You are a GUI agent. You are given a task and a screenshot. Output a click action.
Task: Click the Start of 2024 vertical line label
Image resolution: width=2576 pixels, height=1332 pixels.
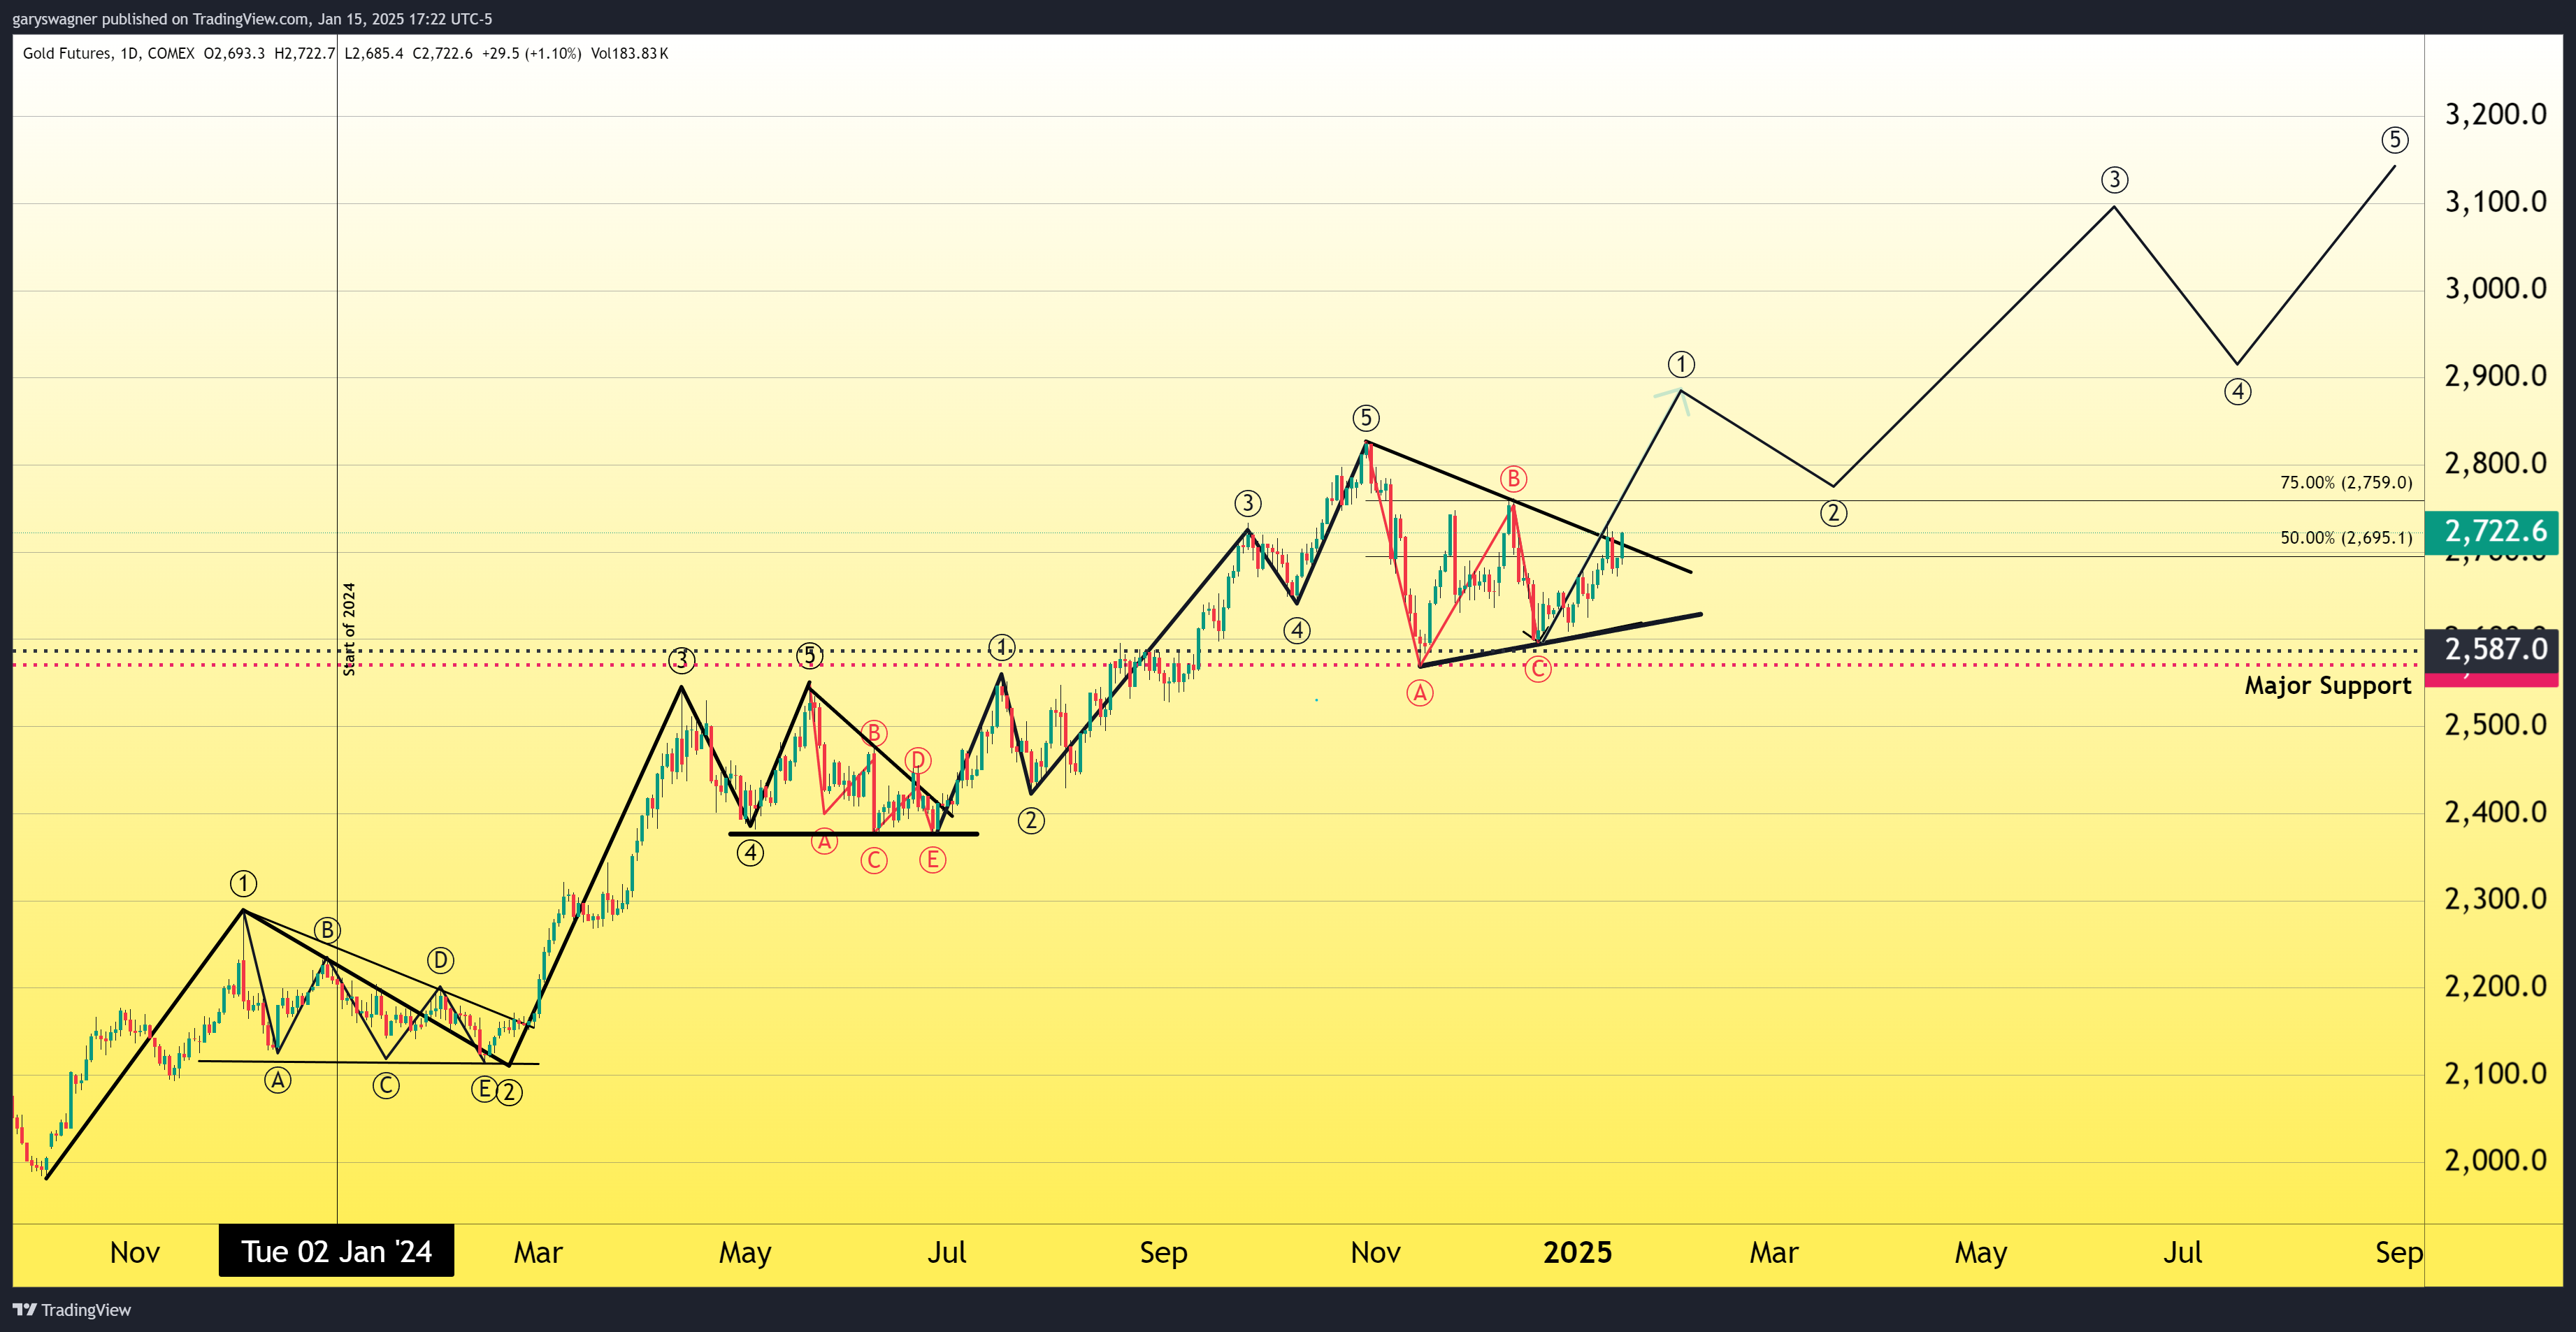pos(349,628)
